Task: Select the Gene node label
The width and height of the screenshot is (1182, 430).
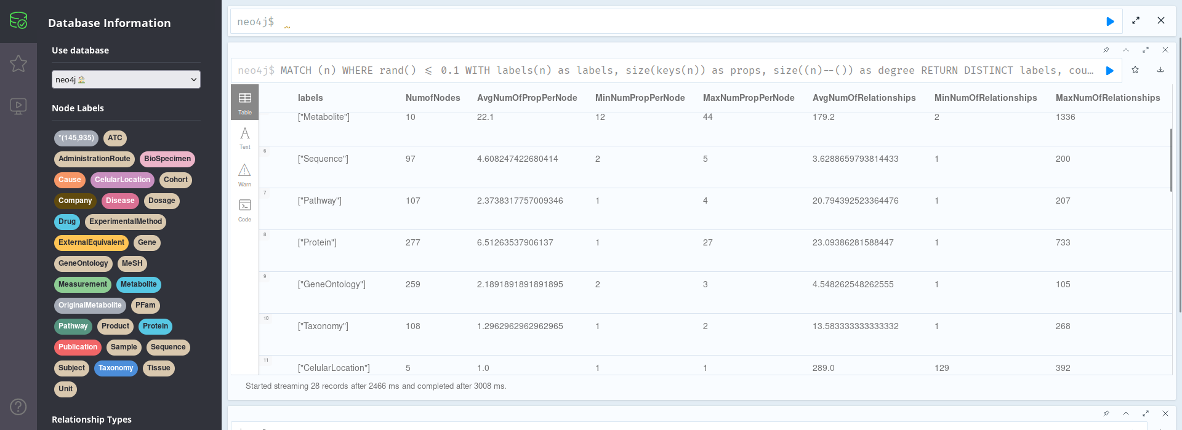Action: (147, 243)
